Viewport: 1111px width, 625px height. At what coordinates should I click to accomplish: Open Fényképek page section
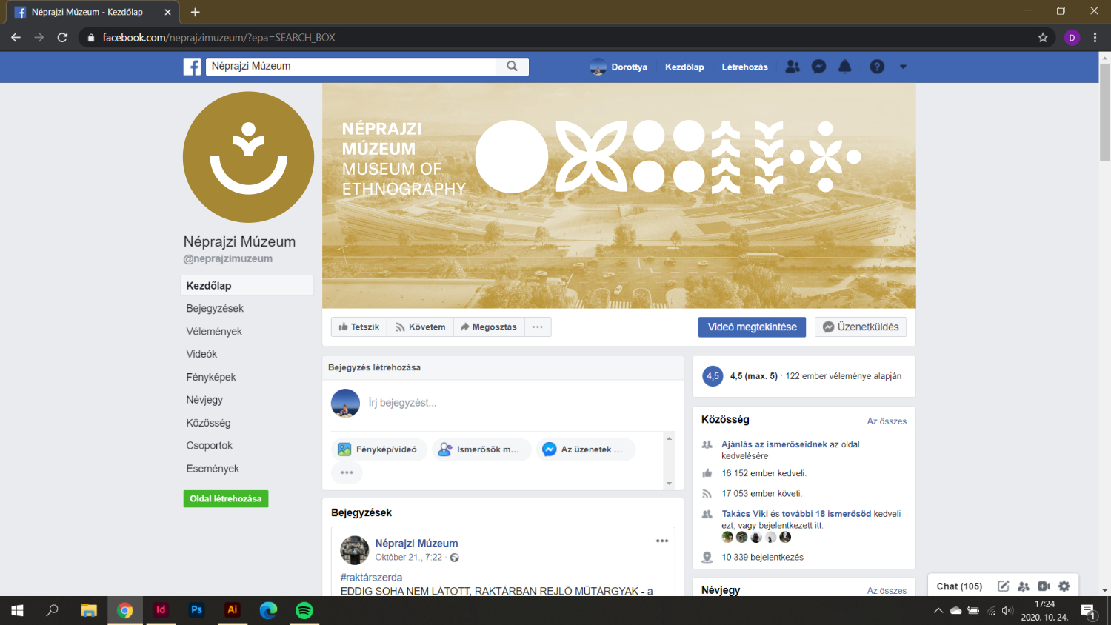pyautogui.click(x=211, y=377)
